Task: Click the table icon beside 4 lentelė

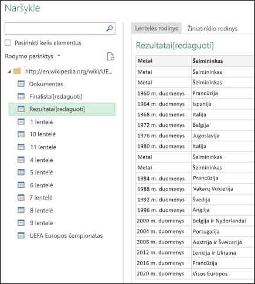Action: point(21,160)
